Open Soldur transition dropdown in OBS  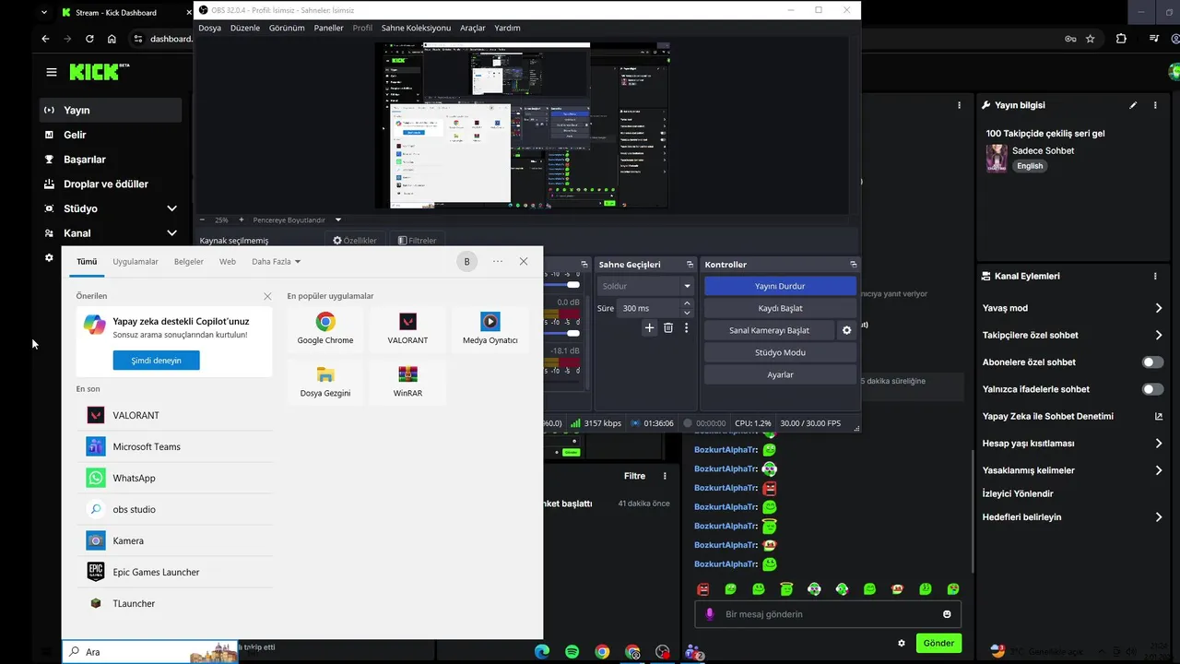645,286
